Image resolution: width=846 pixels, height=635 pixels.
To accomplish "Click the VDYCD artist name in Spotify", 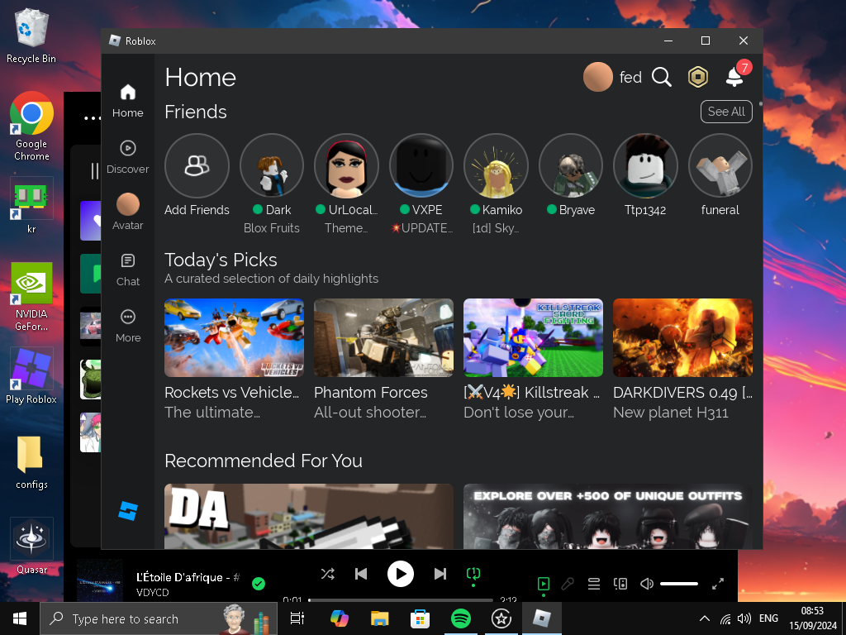I will (x=153, y=592).
